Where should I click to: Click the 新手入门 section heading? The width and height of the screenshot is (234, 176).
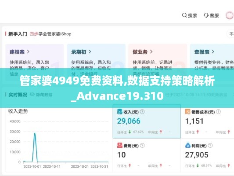(18, 34)
